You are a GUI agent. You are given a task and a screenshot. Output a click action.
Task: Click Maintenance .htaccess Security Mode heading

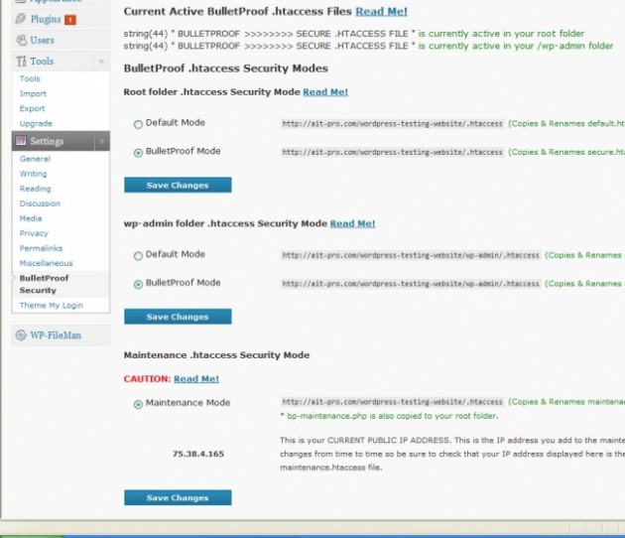click(216, 355)
